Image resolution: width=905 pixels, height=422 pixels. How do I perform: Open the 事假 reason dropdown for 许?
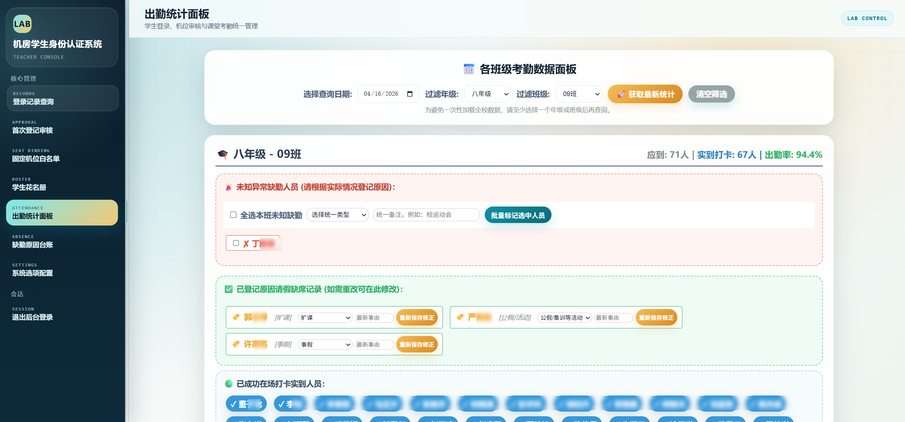[325, 345]
